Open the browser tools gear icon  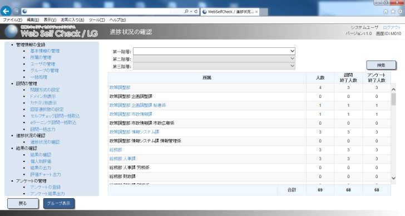tap(400, 11)
